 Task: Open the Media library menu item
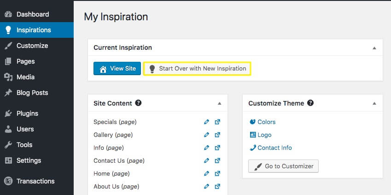(25, 77)
